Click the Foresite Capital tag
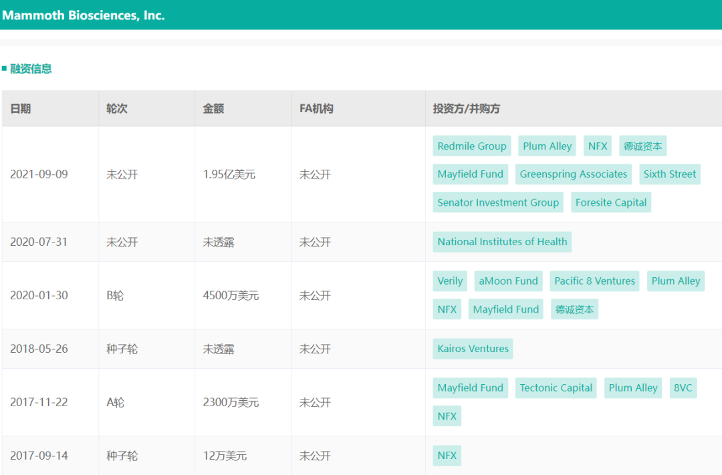This screenshot has height=475, width=722. 611,202
